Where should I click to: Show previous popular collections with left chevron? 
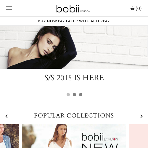[7, 116]
